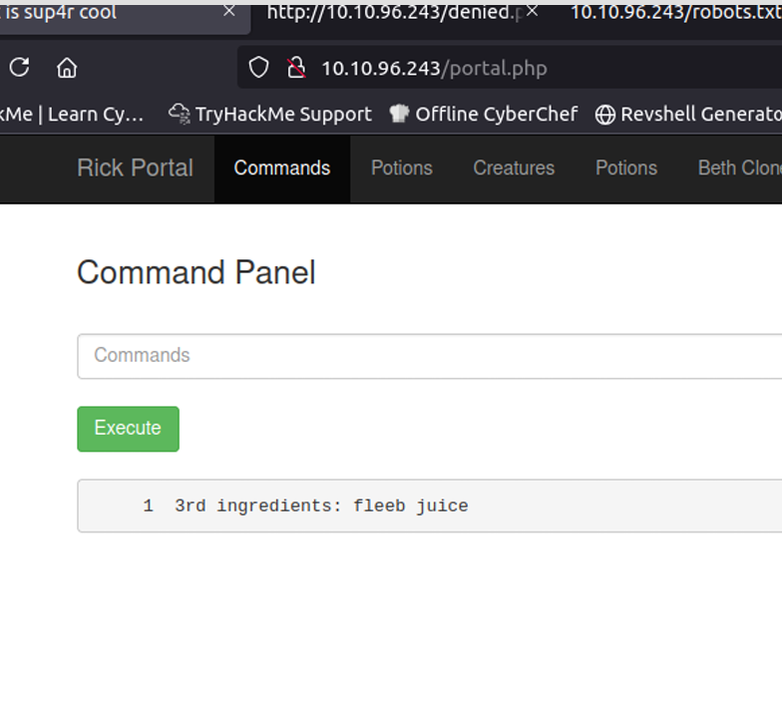Open the tracking protection shield

(x=258, y=68)
